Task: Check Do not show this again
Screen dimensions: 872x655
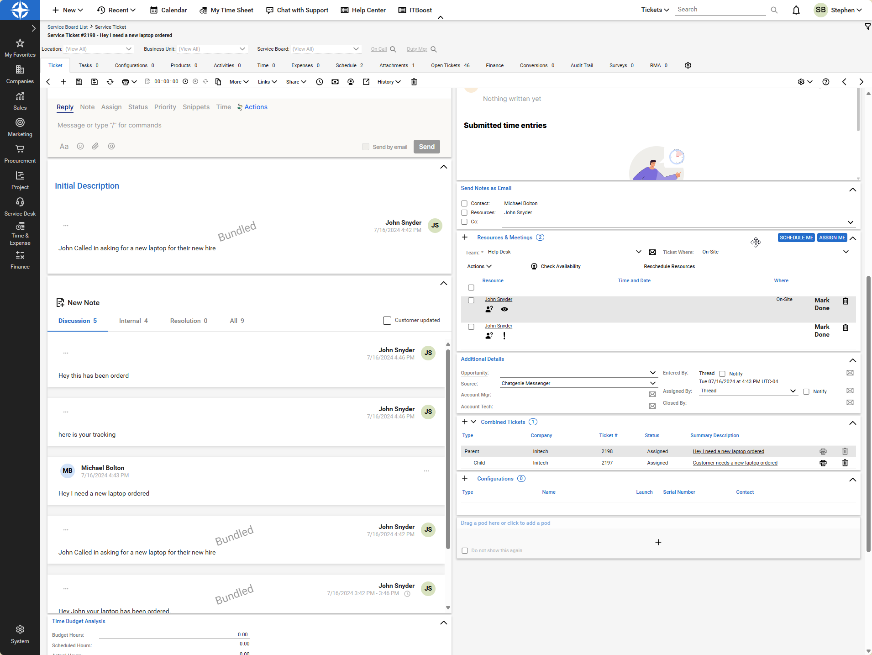Action: click(x=465, y=550)
